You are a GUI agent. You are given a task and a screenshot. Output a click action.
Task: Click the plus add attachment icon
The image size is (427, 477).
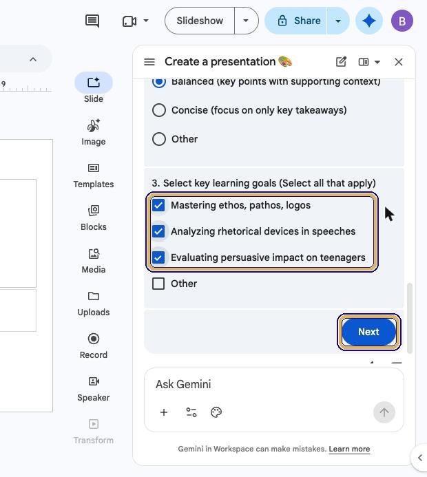click(164, 412)
